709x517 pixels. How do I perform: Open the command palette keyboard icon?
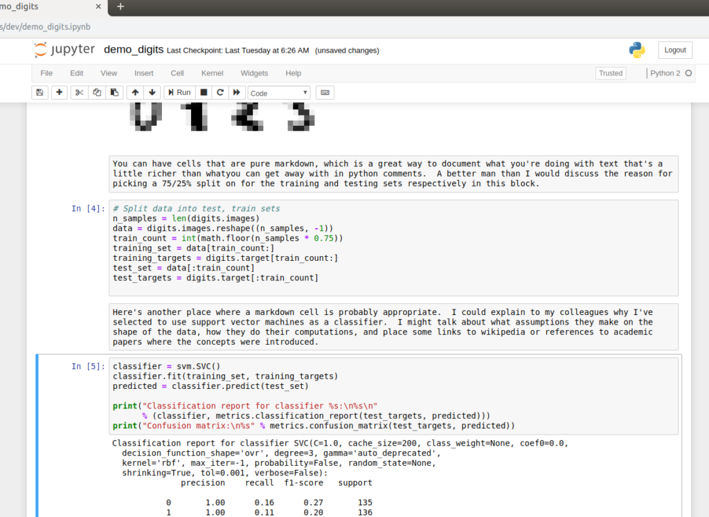[325, 92]
